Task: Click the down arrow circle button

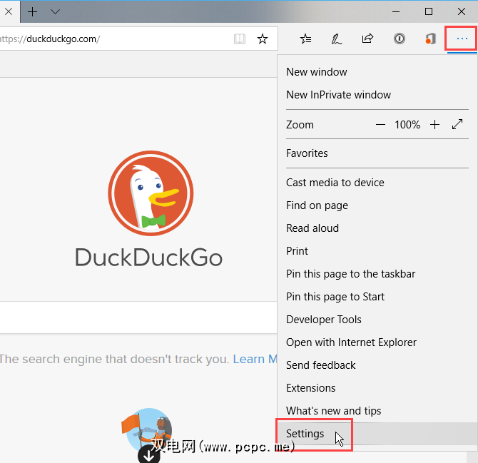Action: pos(149,454)
